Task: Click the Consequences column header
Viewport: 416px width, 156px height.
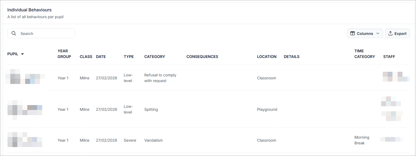Action: [x=202, y=57]
